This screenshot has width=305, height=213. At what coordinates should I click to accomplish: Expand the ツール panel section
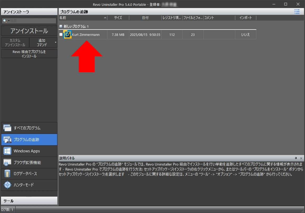tap(29, 201)
